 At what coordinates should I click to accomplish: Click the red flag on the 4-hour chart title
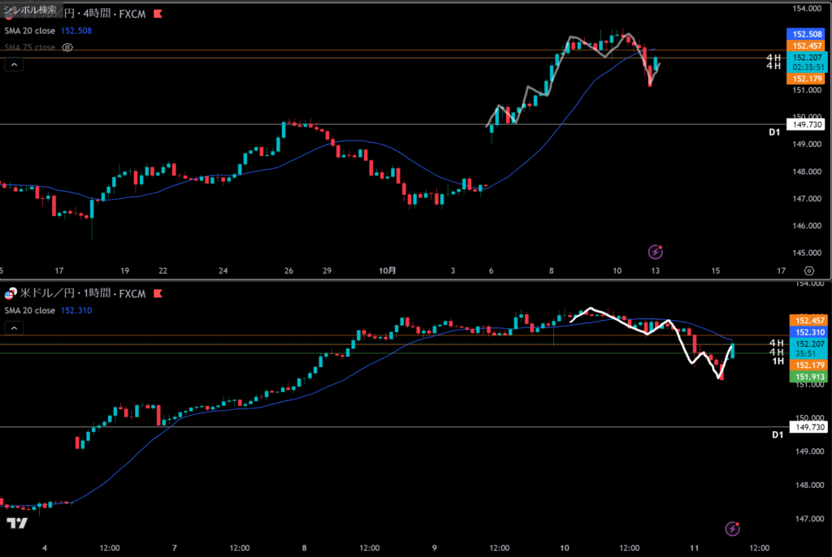(157, 15)
